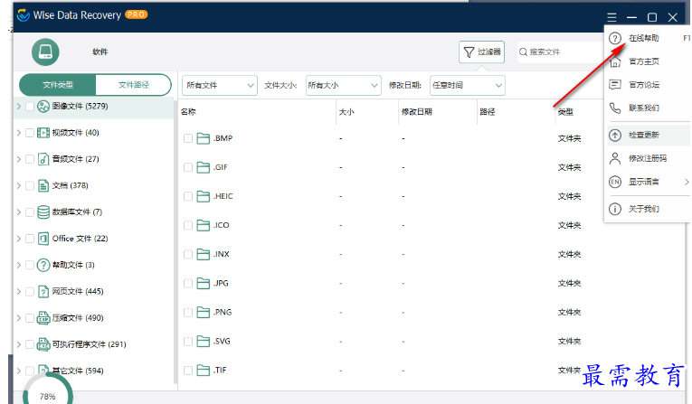The width and height of the screenshot is (692, 404).
Task: Click the 在线帮助 question mark icon
Action: pos(615,38)
